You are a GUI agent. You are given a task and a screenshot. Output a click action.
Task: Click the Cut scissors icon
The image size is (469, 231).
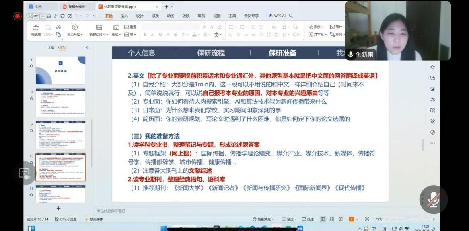(x=58, y=27)
